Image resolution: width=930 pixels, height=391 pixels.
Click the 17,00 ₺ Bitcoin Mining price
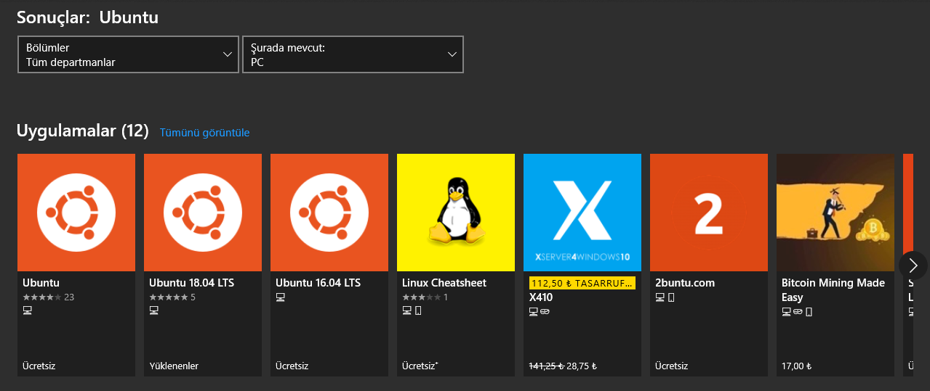[796, 366]
